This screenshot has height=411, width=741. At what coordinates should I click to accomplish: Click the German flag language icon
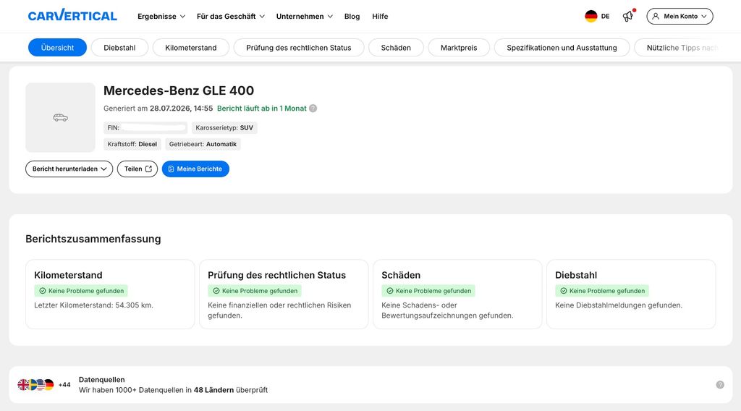click(590, 16)
